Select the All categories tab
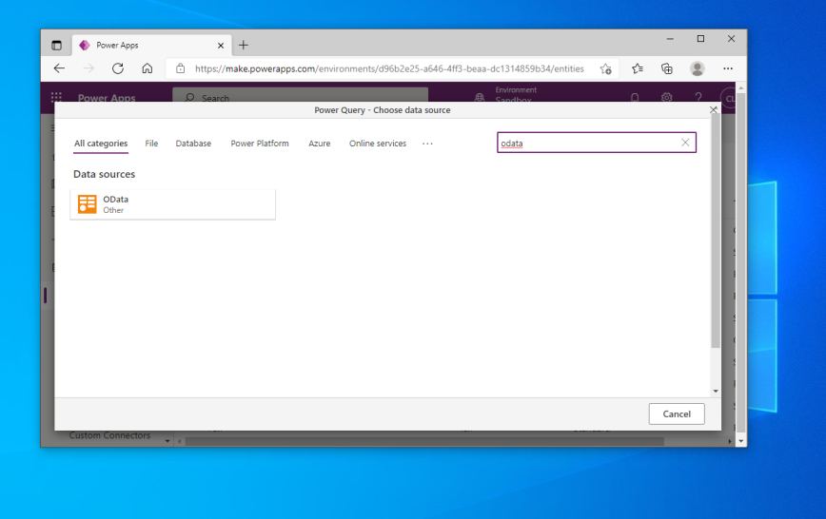The height and width of the screenshot is (519, 826). [101, 144]
